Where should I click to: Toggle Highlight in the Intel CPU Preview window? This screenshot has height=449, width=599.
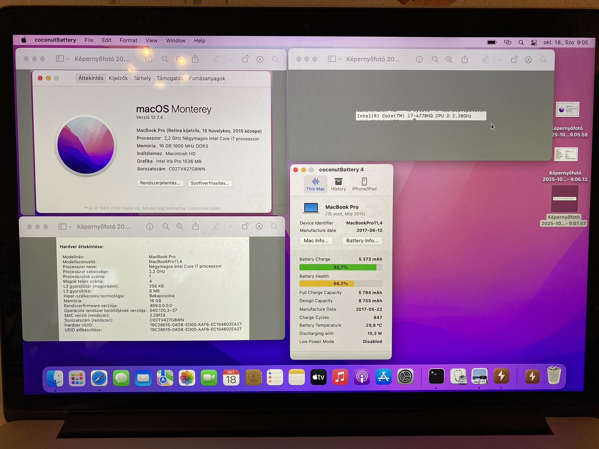click(485, 59)
